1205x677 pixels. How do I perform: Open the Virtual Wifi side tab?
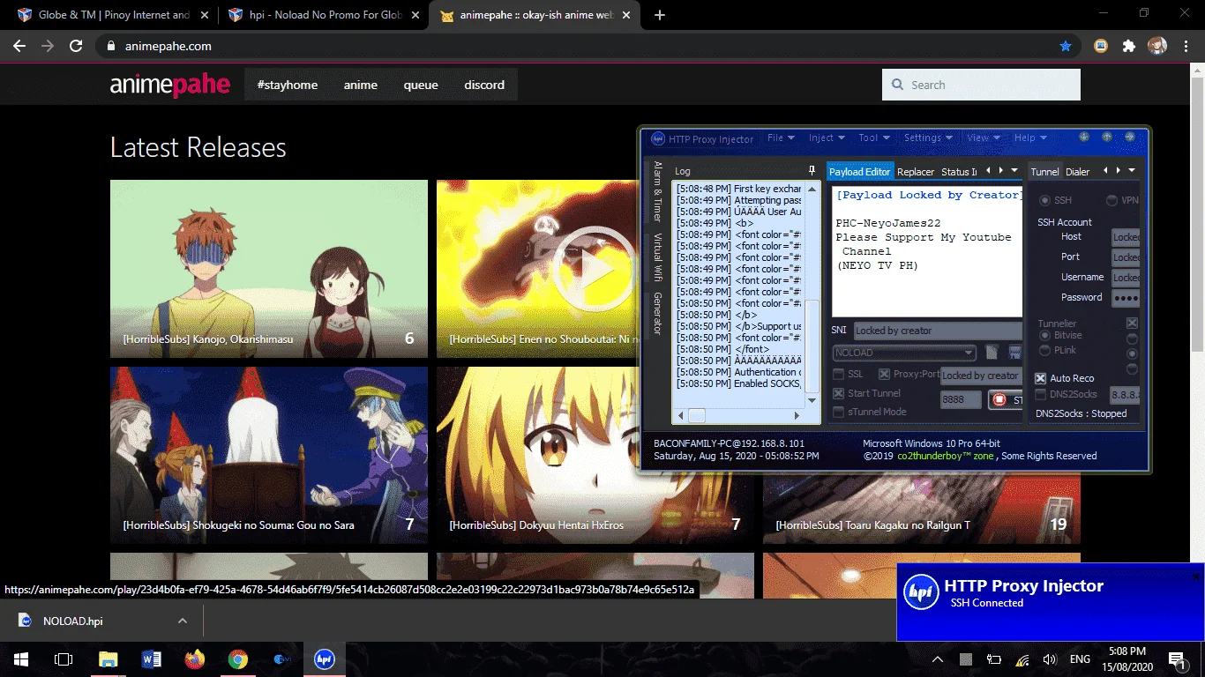point(657,257)
